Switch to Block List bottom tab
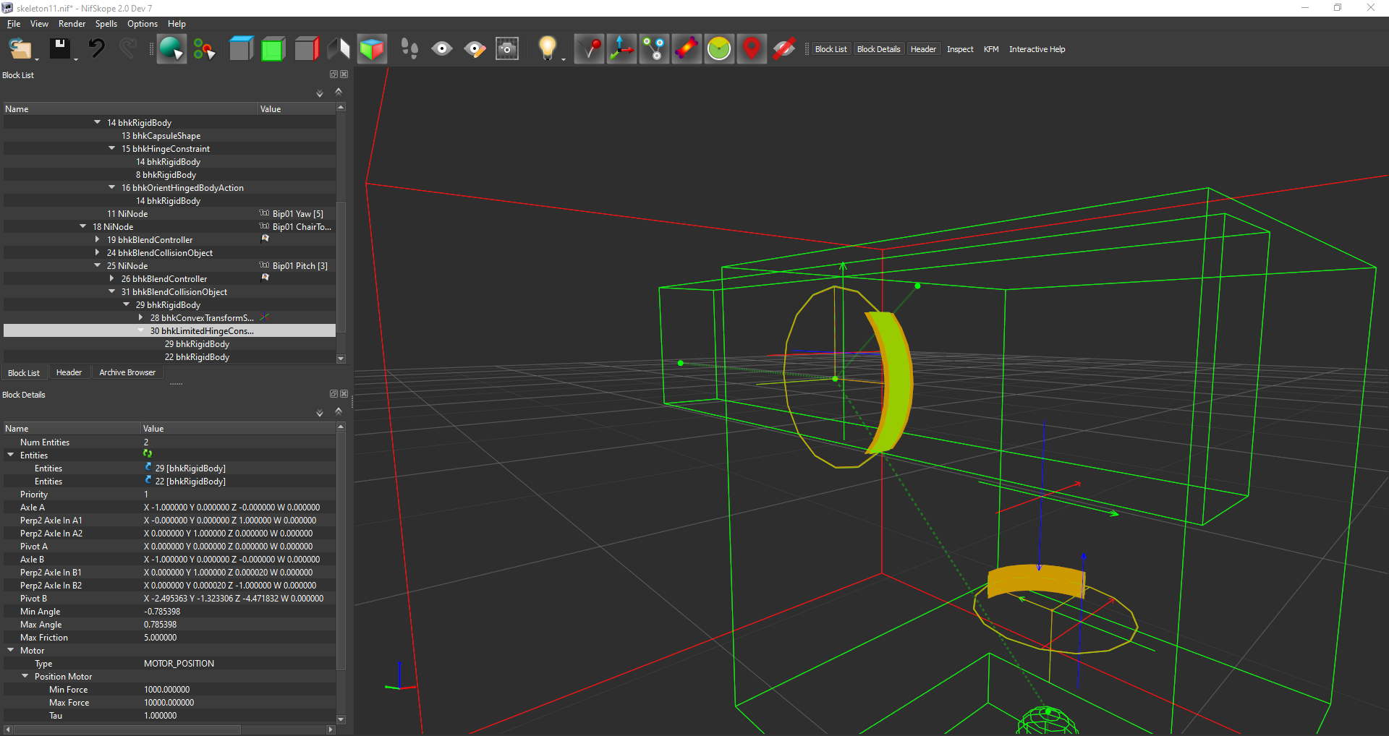The height and width of the screenshot is (736, 1389). (24, 373)
